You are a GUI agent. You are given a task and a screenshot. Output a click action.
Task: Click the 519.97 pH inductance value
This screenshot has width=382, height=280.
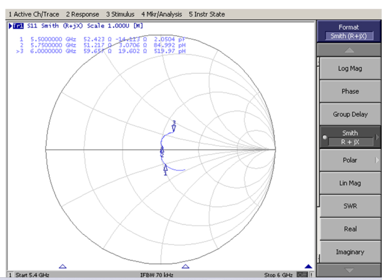tap(170, 51)
